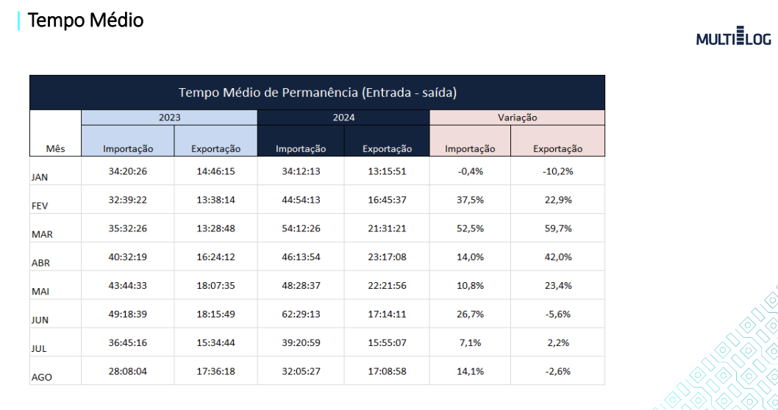Viewport: 778px width, 410px height.
Task: Click the MAR row label
Action: 42,234
